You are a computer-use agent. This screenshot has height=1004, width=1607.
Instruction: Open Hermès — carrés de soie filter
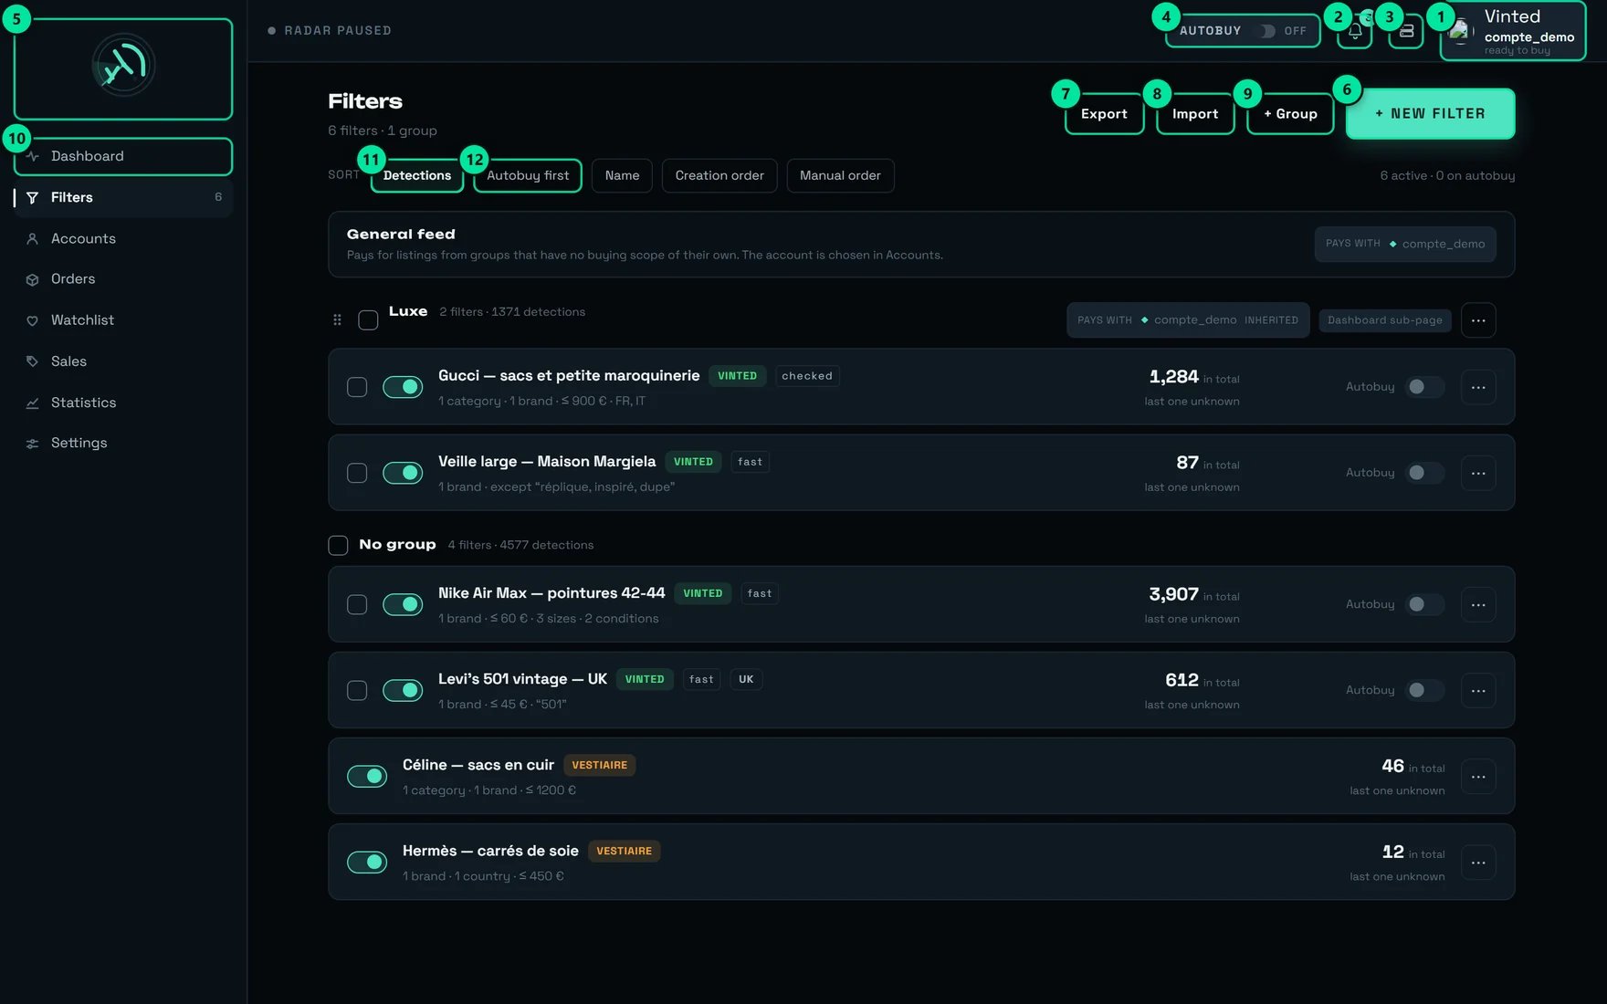click(490, 851)
